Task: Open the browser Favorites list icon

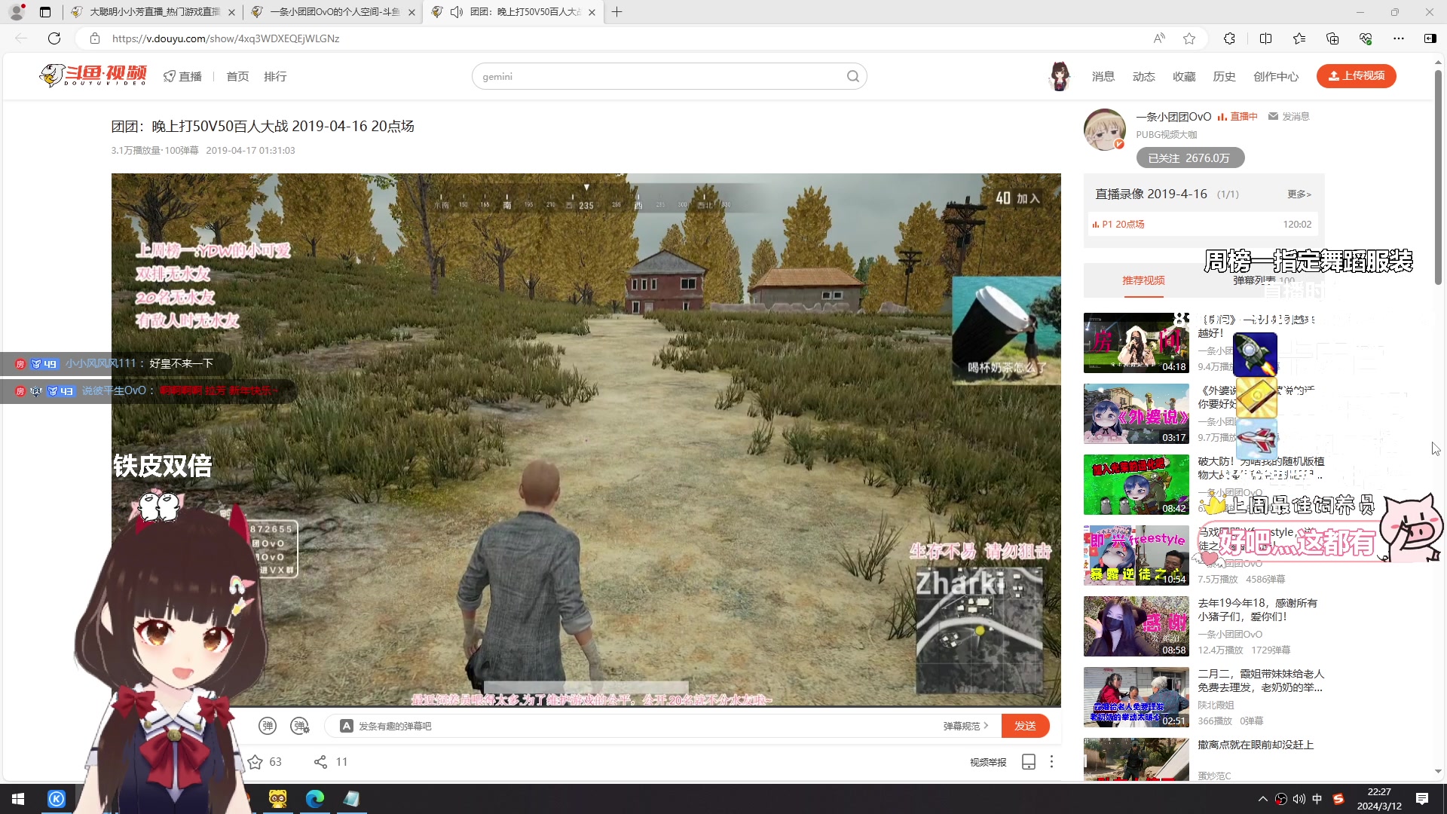Action: 1299,38
